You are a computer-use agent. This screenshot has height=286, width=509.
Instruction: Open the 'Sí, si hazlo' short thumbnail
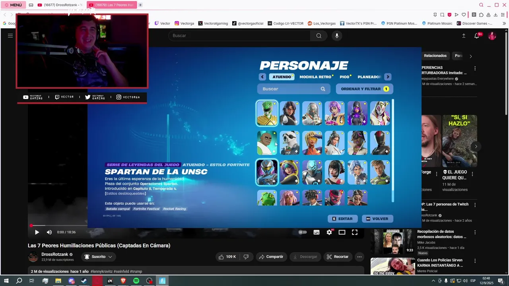[x=459, y=141]
